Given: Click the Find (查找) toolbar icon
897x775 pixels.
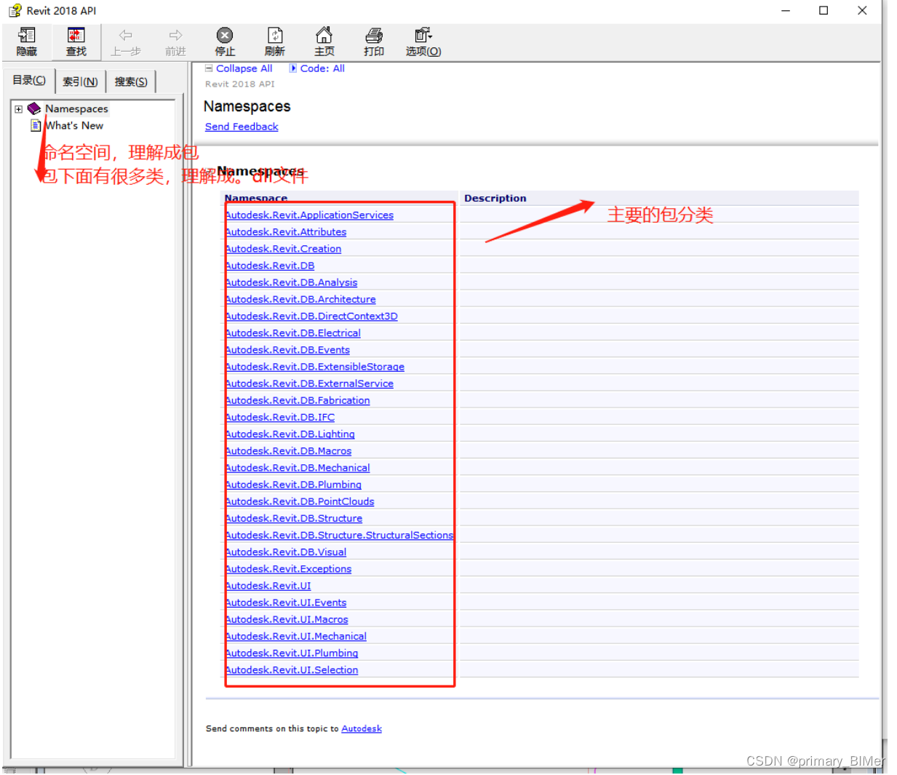Looking at the screenshot, I should tap(76, 35).
